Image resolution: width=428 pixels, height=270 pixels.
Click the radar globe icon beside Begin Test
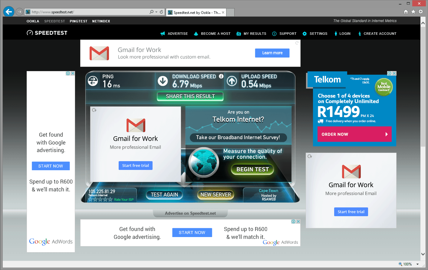pos(204,163)
